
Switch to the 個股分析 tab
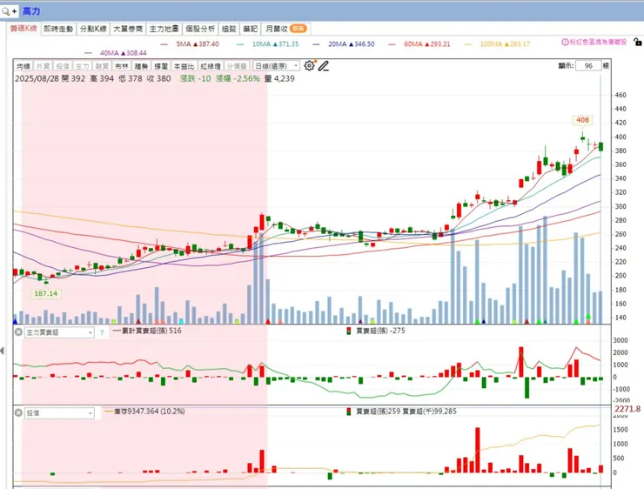200,29
